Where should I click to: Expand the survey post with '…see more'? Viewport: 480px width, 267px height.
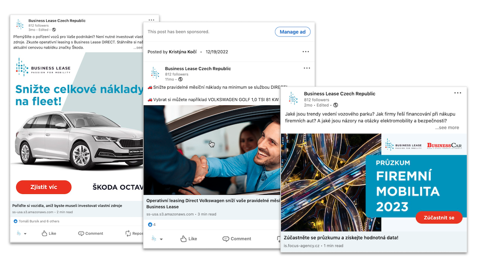pyautogui.click(x=447, y=128)
